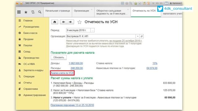Screen dimensions: 198x111
Task: Click the M+ memory button
Action: pyautogui.click(x=157, y=3)
